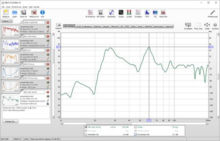Open the Donate menu
Viewport: 220px width, 141px height.
(37, 7)
